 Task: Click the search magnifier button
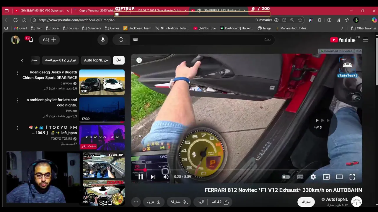pos(121,40)
